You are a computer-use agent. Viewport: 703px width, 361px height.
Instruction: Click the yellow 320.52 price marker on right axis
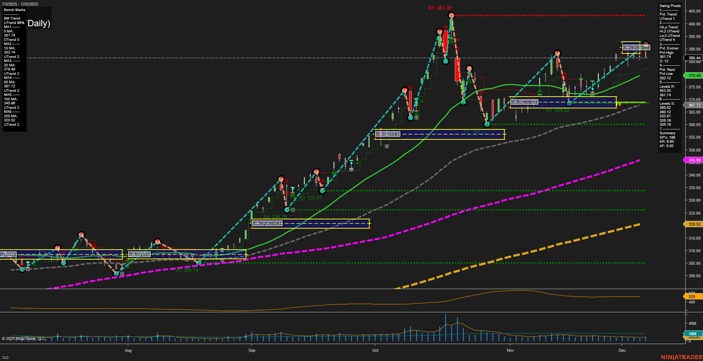click(x=693, y=224)
